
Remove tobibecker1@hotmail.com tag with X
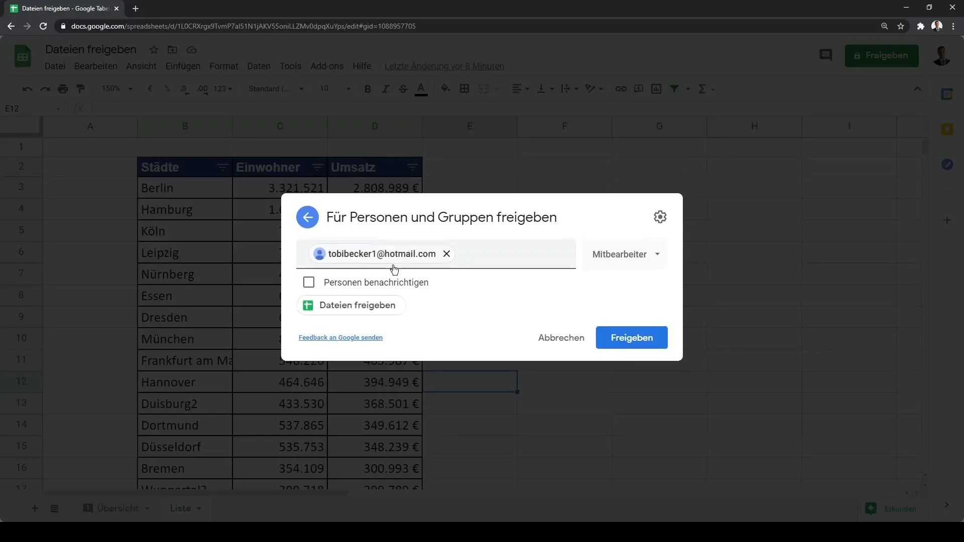446,253
